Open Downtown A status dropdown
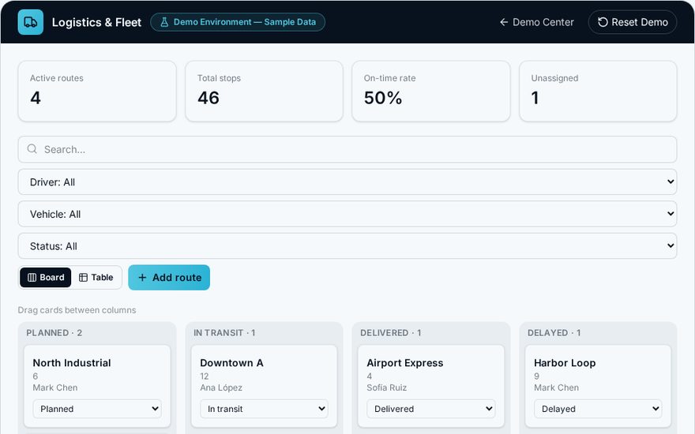 click(x=264, y=409)
